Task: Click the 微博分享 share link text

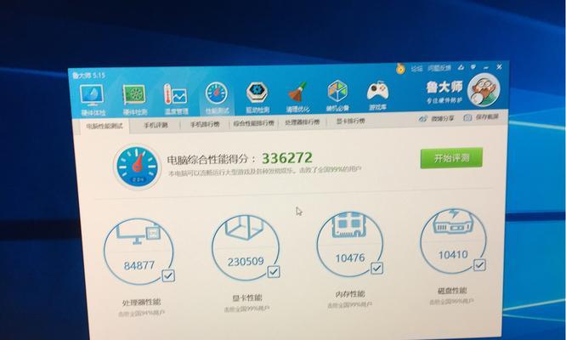Action: tap(442, 118)
